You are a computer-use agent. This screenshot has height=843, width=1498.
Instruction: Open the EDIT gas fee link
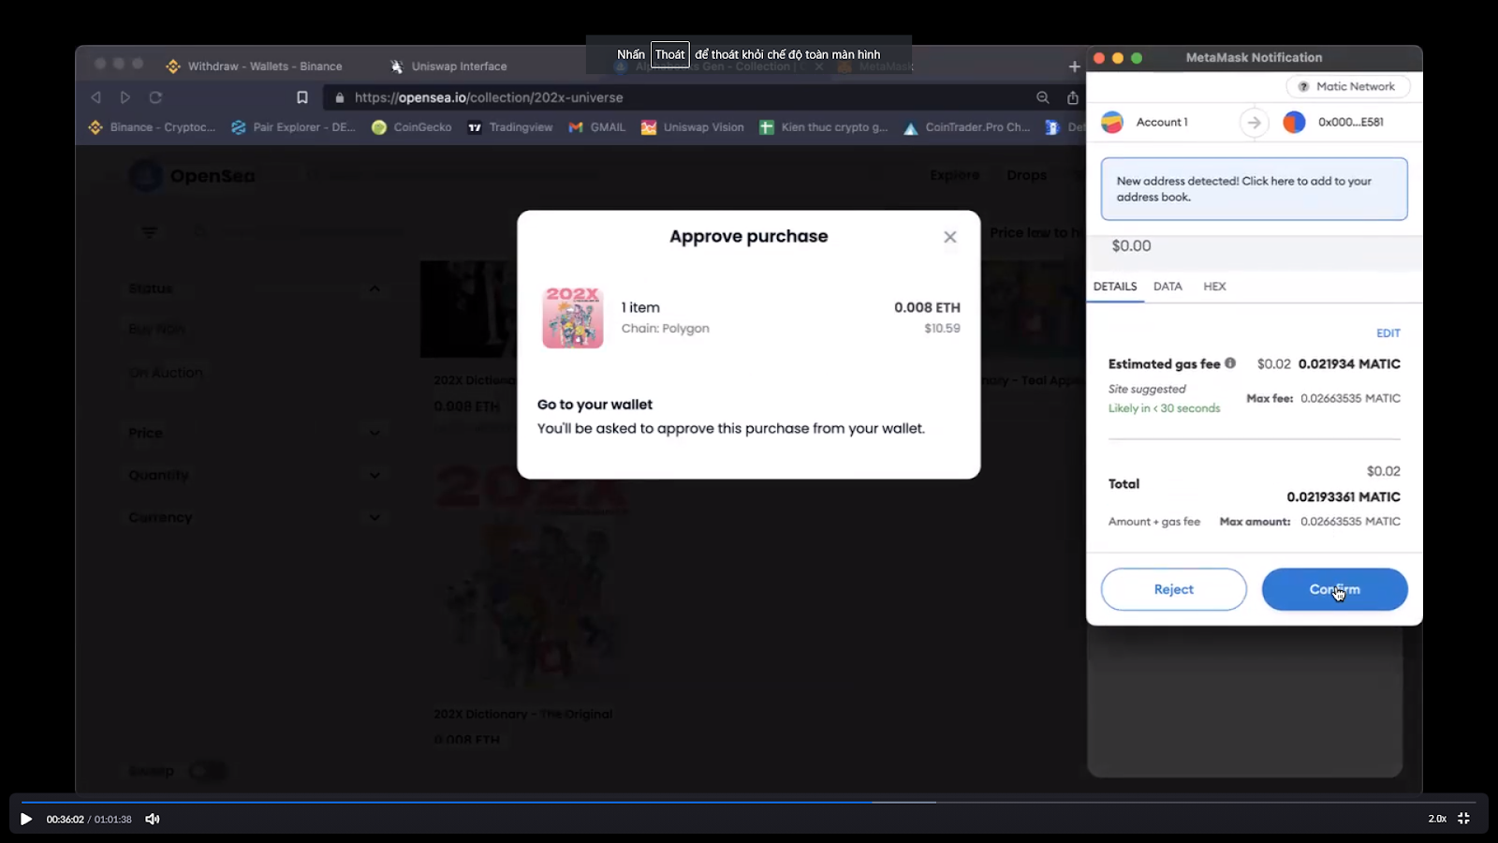pos(1388,333)
